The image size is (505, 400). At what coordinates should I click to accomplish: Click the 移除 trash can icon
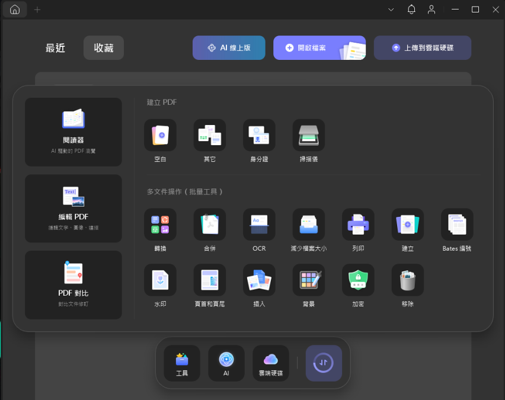tap(407, 280)
